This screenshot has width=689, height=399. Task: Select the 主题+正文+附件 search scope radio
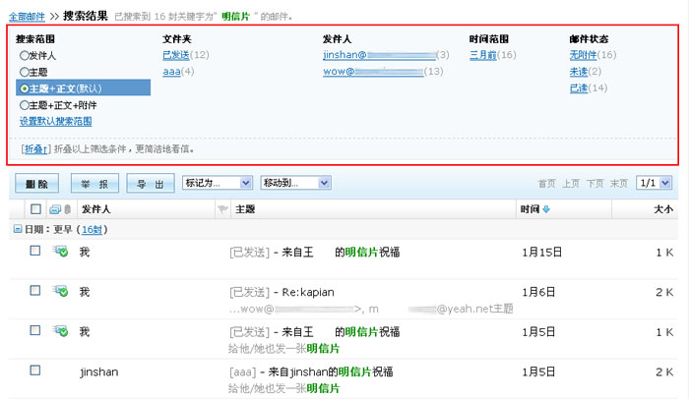click(x=25, y=104)
